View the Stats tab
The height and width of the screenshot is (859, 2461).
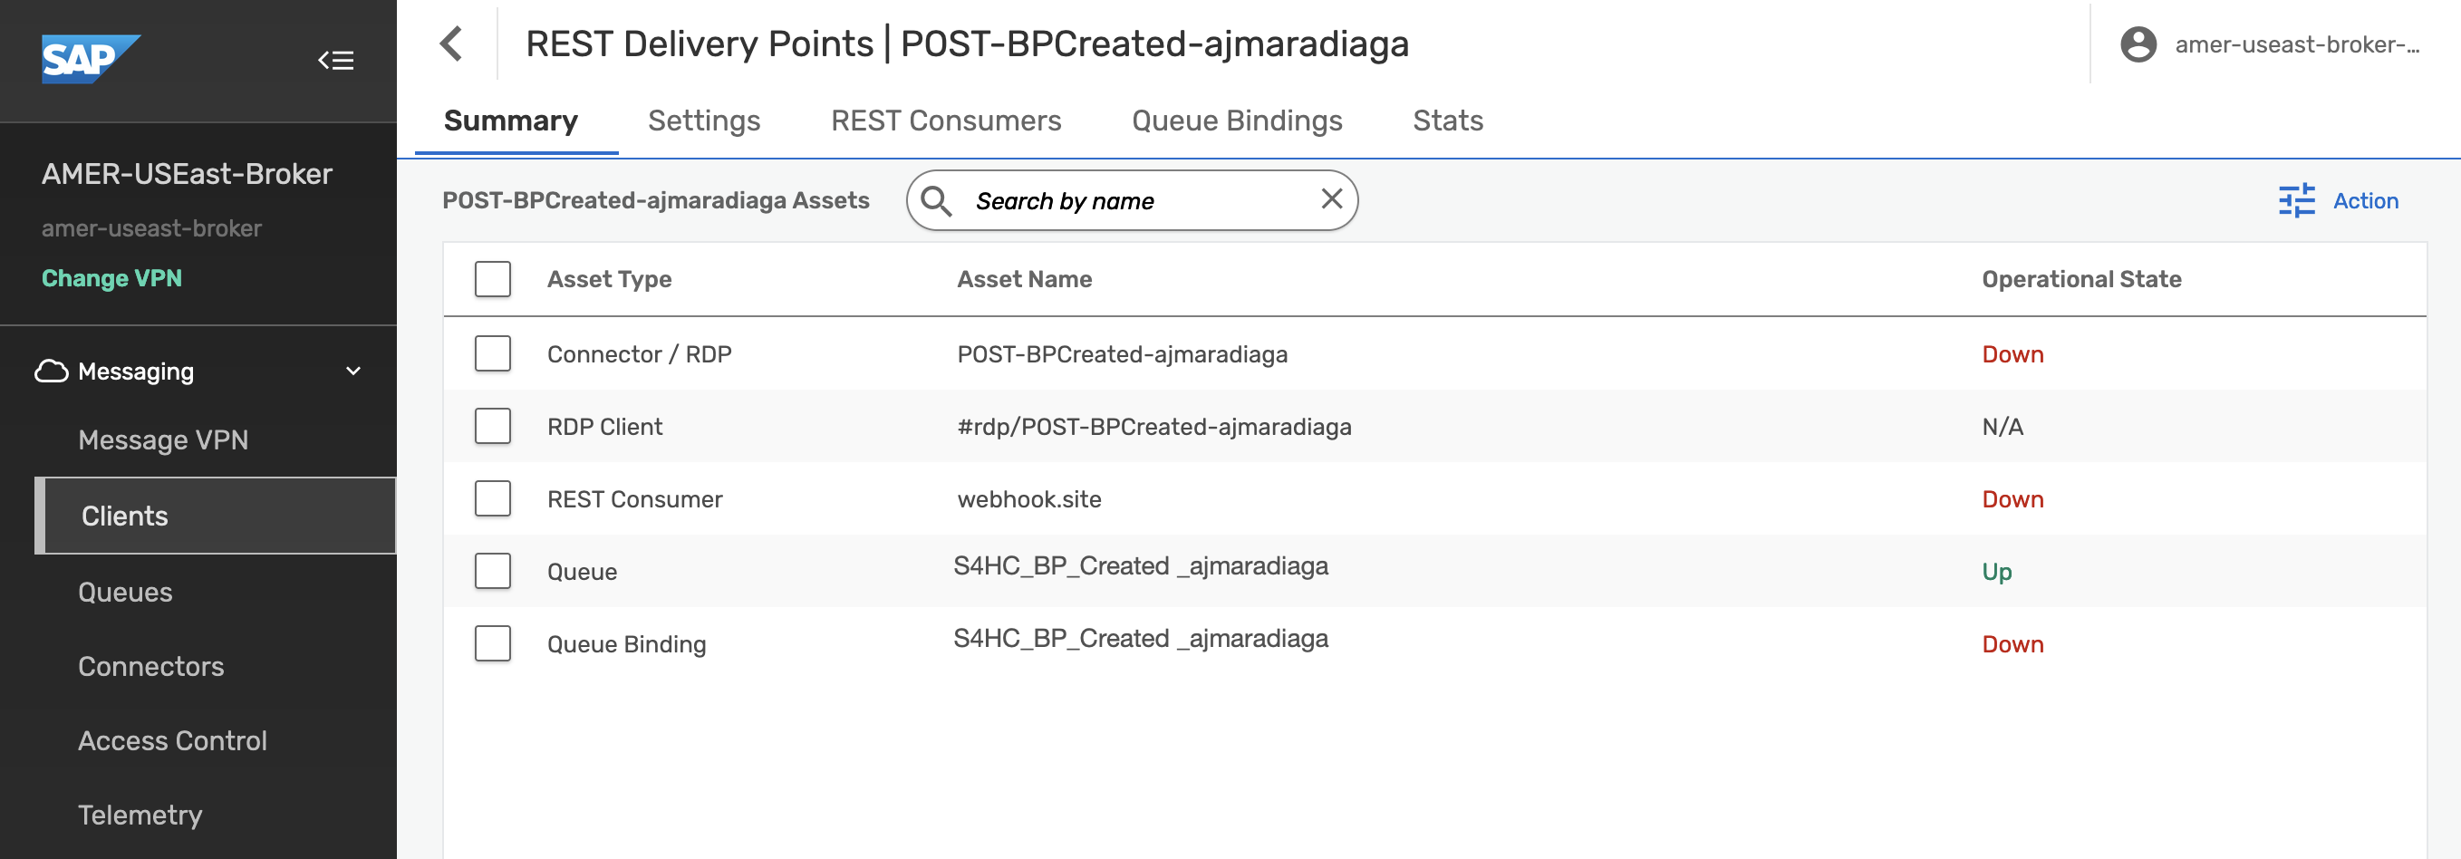[1448, 121]
